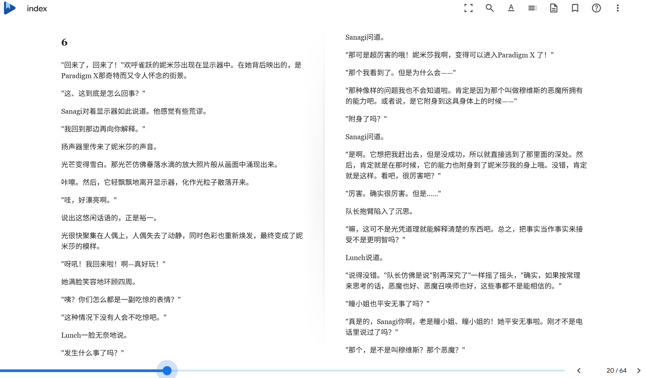Enter fullscreen reading mode
Viewport: 645px width, 378px height.
point(468,8)
